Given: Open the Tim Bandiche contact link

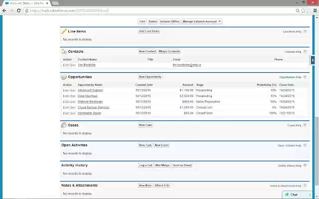Looking at the screenshot, I should click(87, 65).
